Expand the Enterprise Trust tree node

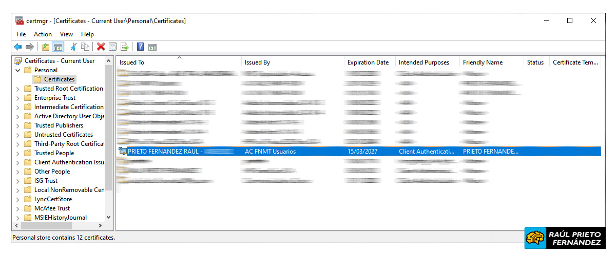(x=18, y=98)
